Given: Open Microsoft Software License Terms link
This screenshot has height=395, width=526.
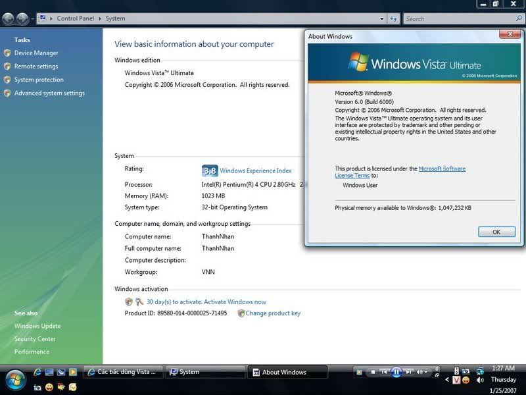Looking at the screenshot, I should (442, 169).
